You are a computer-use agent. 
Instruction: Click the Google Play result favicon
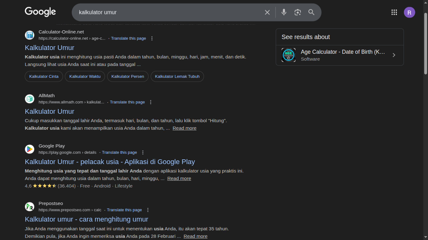(x=29, y=149)
